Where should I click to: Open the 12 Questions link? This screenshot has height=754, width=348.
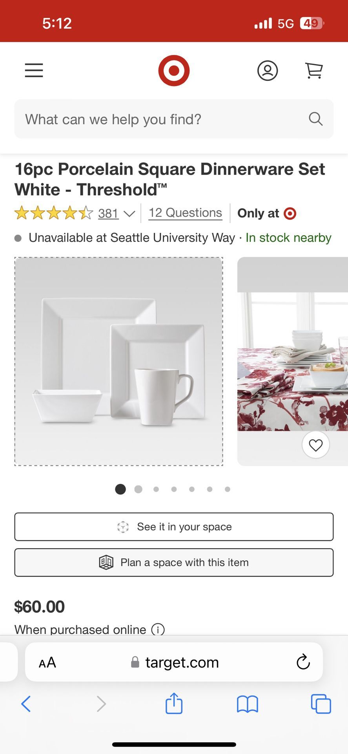click(185, 213)
